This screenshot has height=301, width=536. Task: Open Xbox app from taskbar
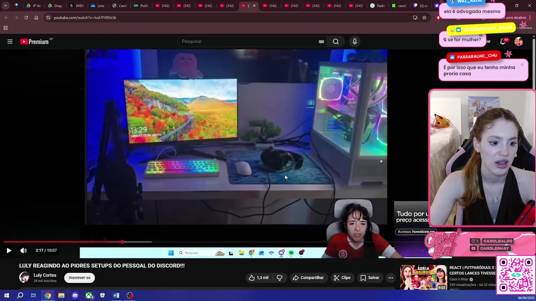[x=89, y=296]
